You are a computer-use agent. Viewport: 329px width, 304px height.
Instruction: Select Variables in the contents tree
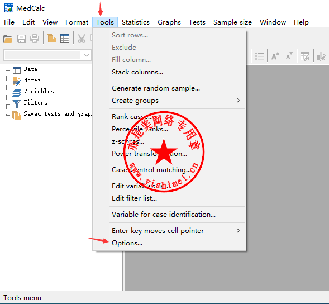coord(39,91)
